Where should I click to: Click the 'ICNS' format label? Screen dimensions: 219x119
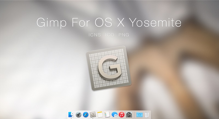tap(95, 35)
